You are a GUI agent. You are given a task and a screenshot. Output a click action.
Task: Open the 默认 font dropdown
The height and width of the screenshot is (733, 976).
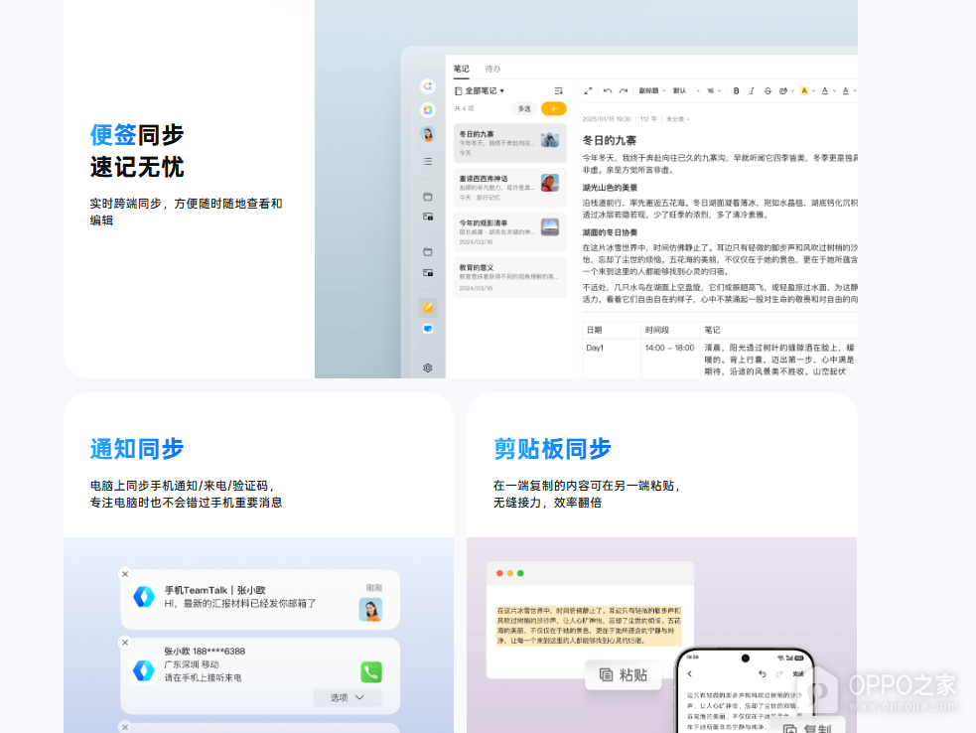click(x=686, y=91)
